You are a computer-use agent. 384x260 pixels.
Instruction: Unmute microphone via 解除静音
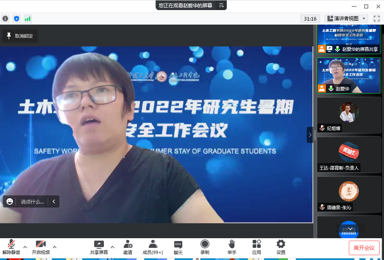(11, 247)
